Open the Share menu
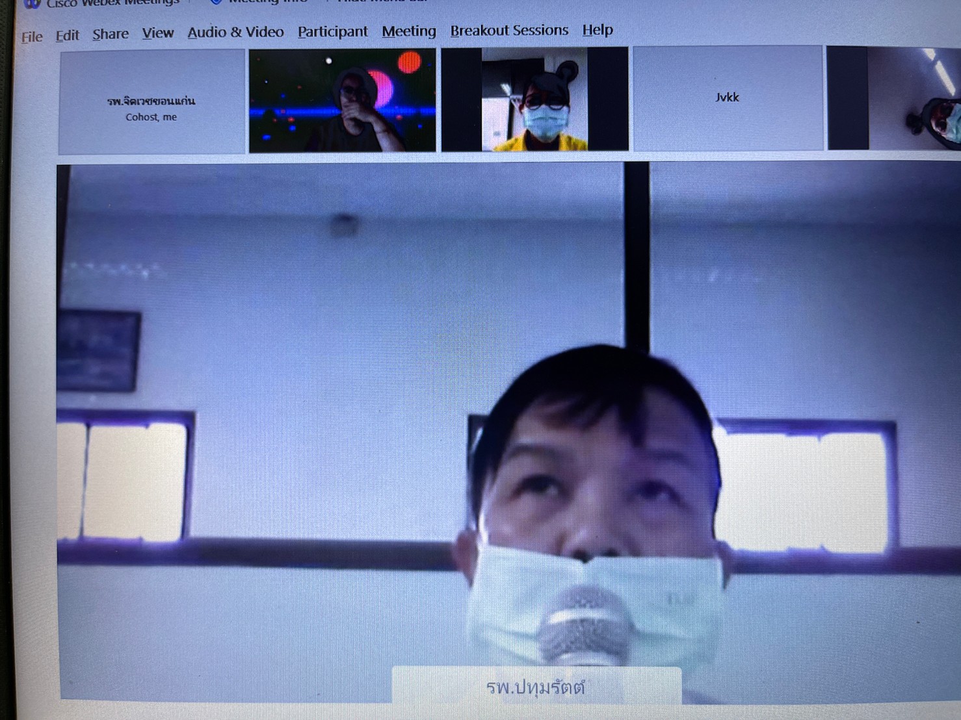The image size is (961, 720). [110, 34]
